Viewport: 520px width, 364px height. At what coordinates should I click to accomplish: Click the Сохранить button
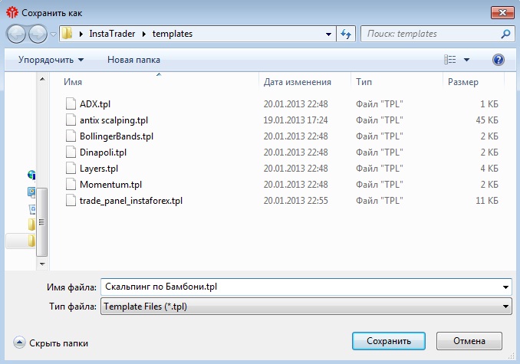click(x=389, y=341)
